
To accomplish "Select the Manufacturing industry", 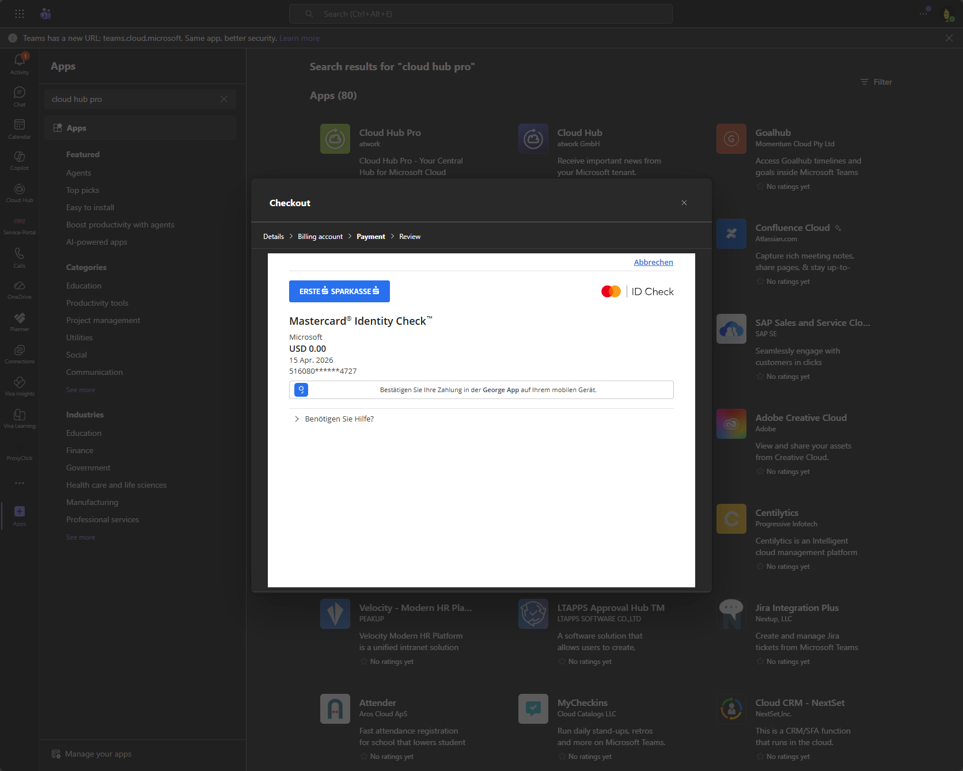I will pyautogui.click(x=92, y=502).
